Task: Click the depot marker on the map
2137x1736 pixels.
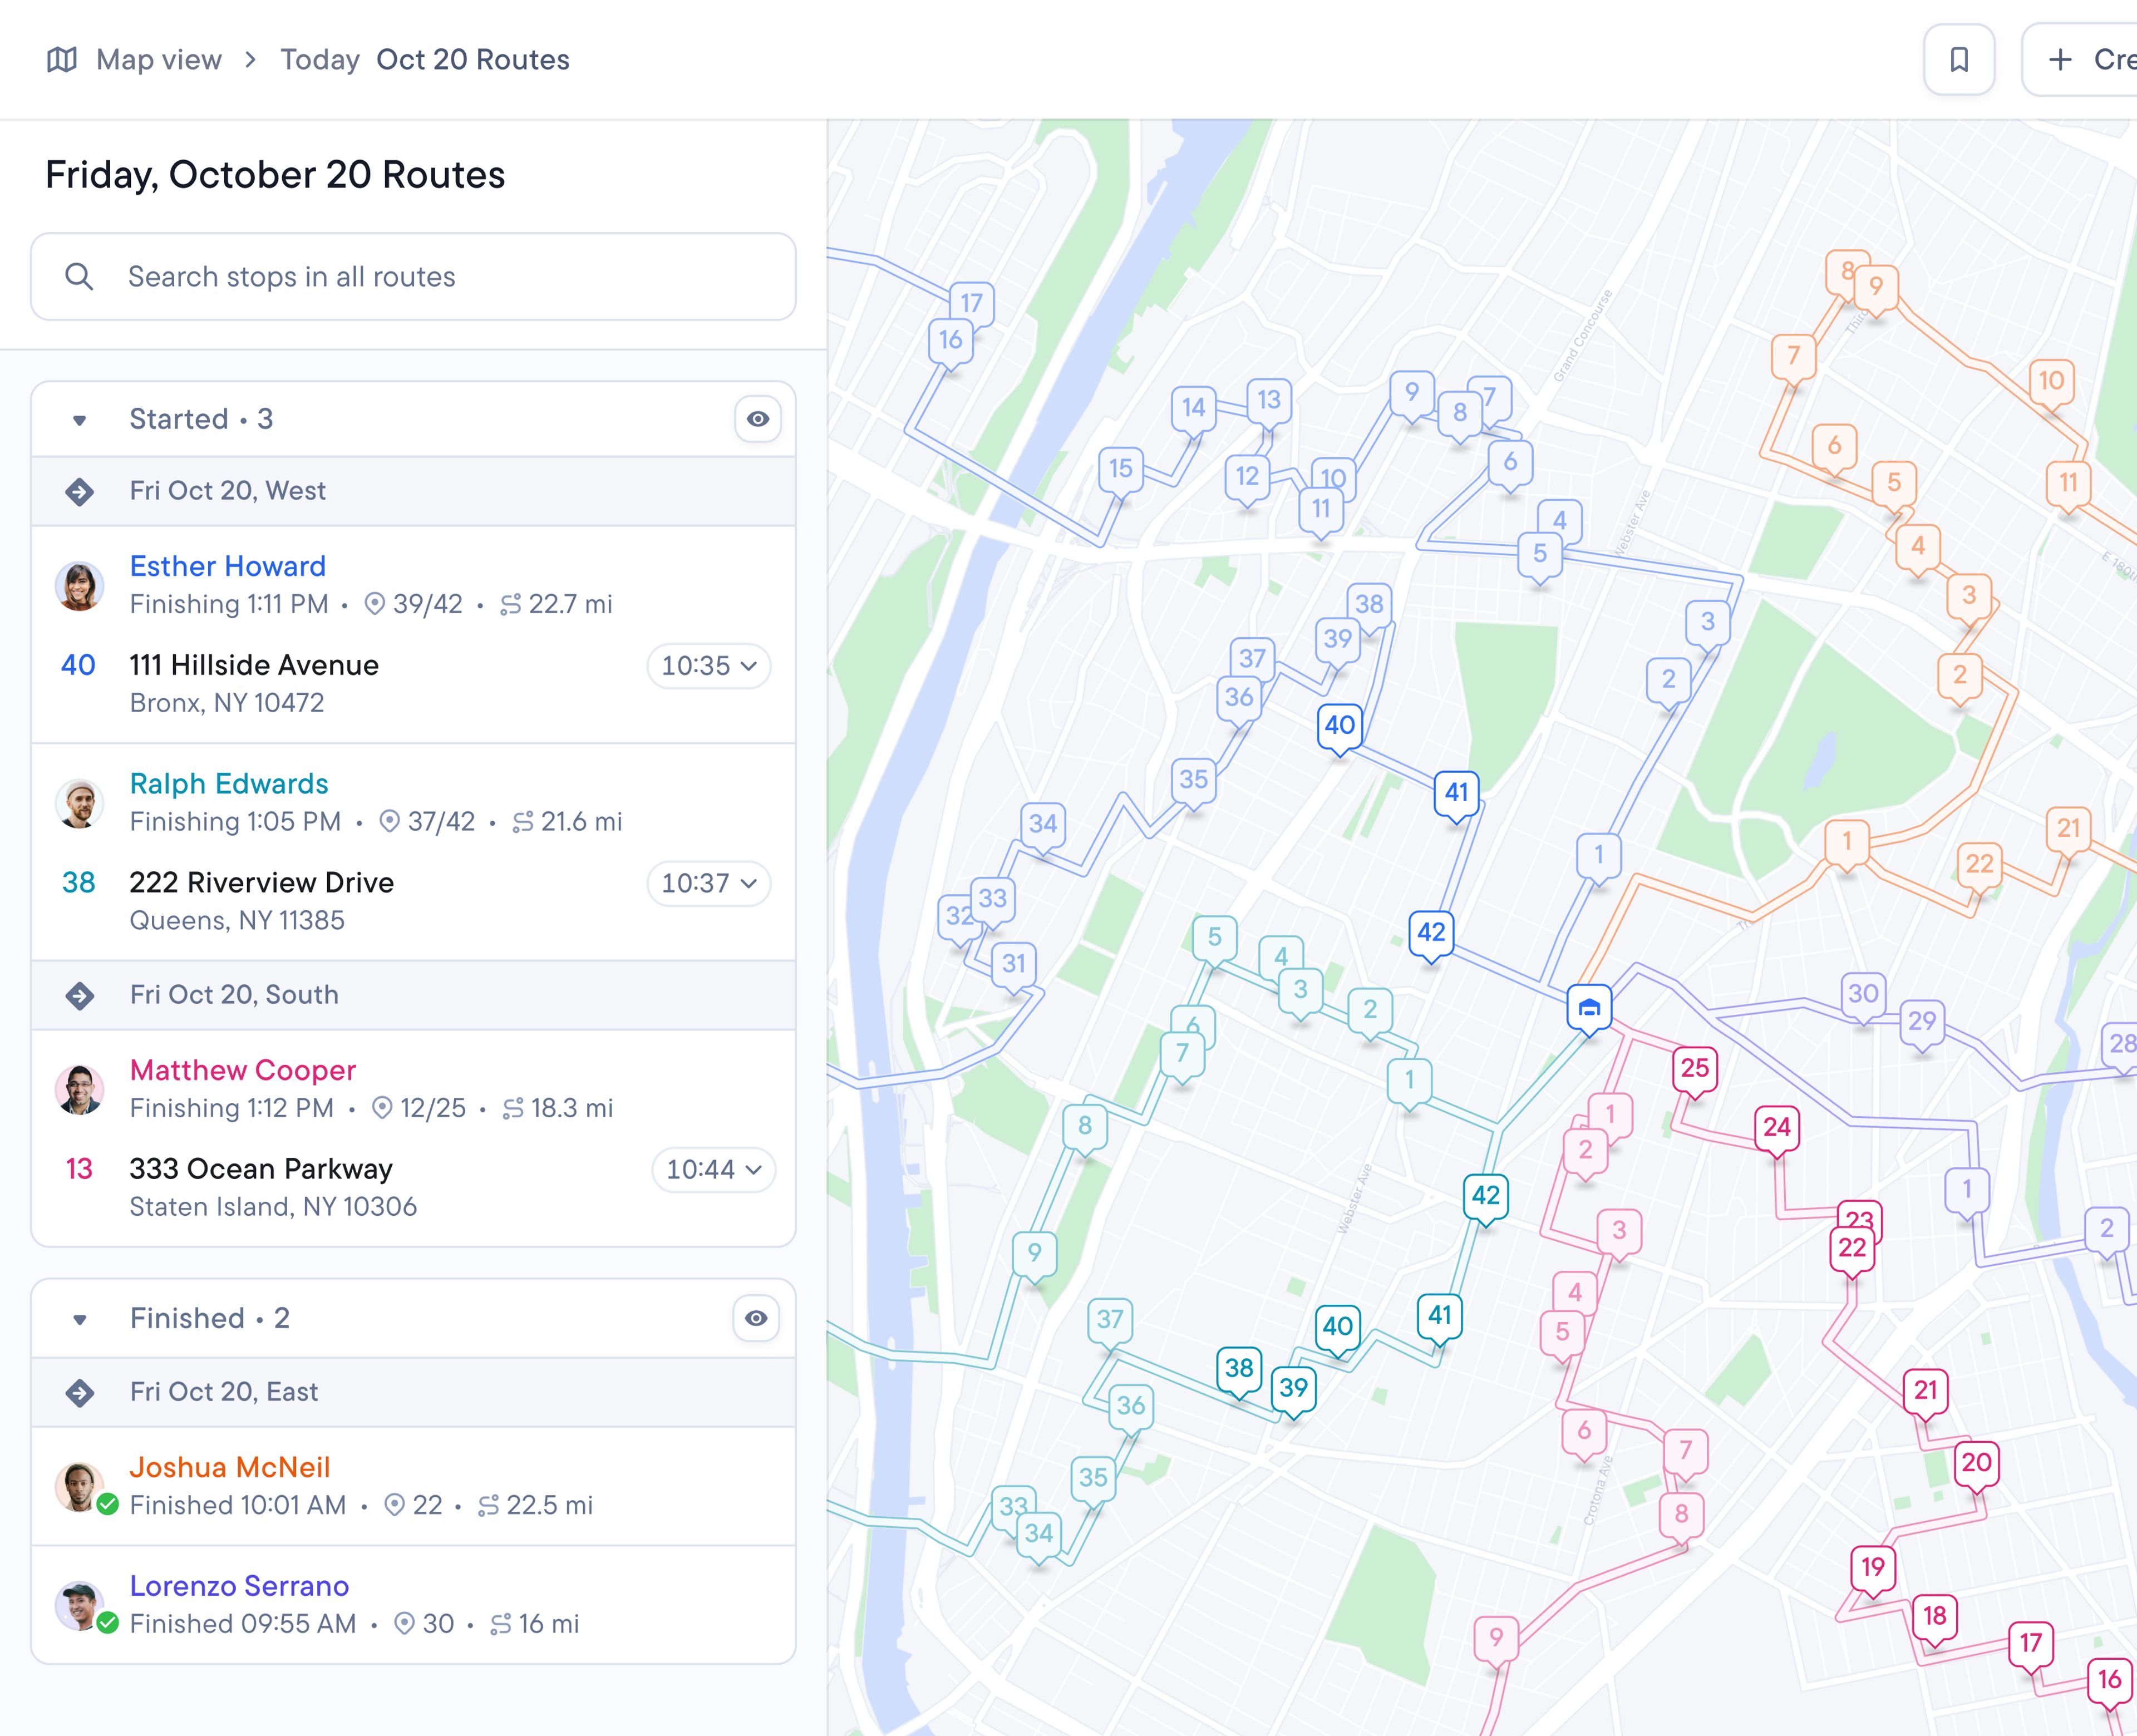Action: [x=1588, y=1008]
